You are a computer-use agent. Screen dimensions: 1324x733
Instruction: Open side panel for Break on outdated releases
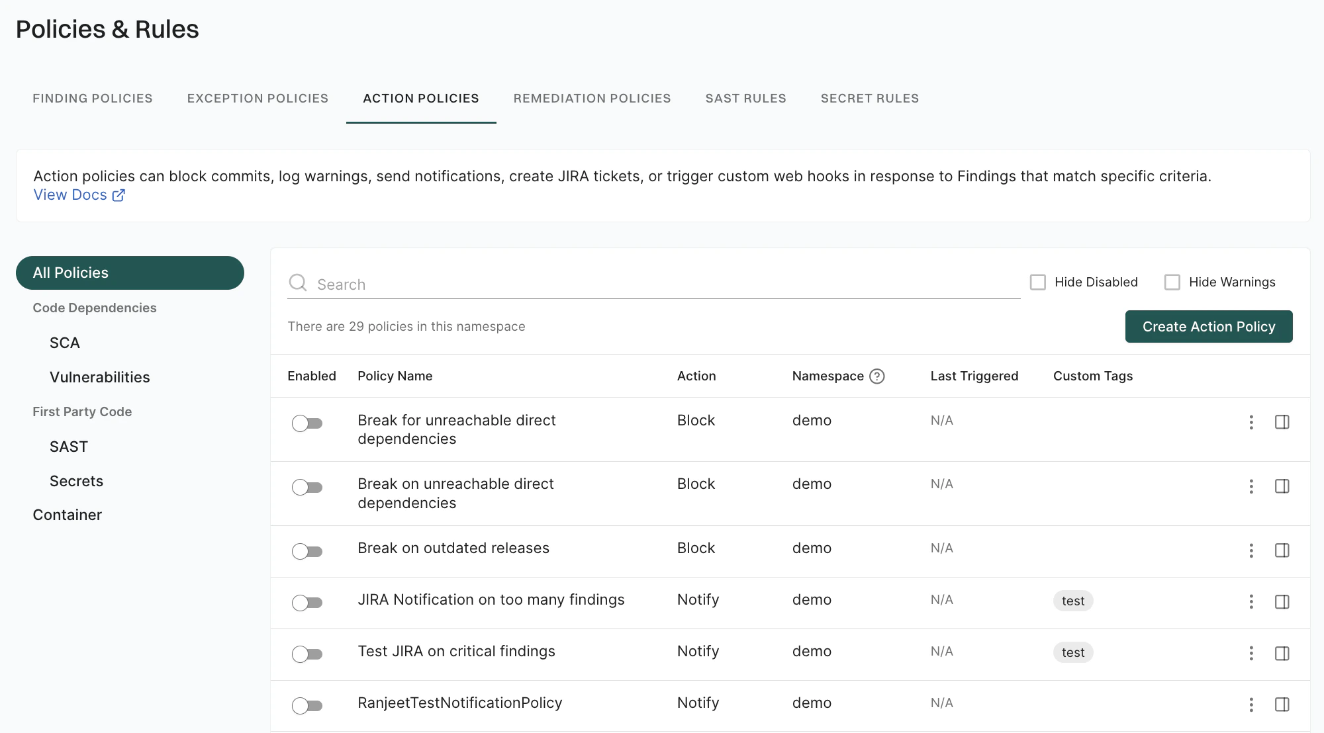[x=1282, y=550]
